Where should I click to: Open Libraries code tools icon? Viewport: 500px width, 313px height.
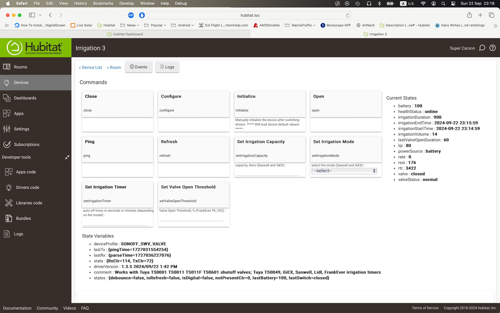9,203
